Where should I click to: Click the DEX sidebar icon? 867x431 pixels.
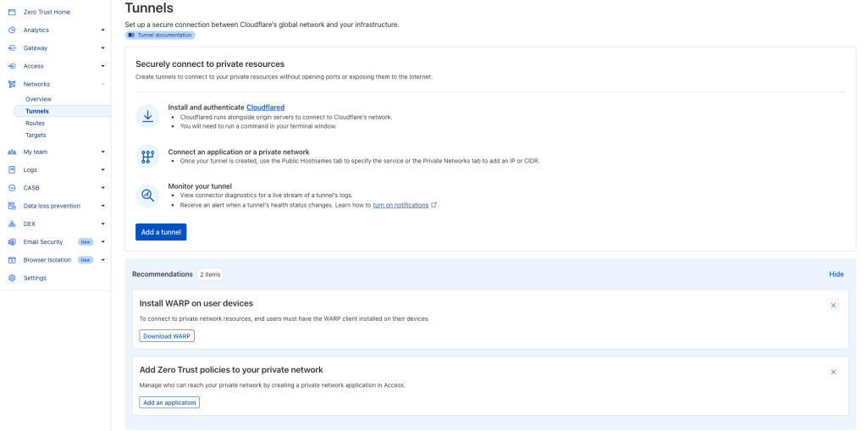coord(12,224)
